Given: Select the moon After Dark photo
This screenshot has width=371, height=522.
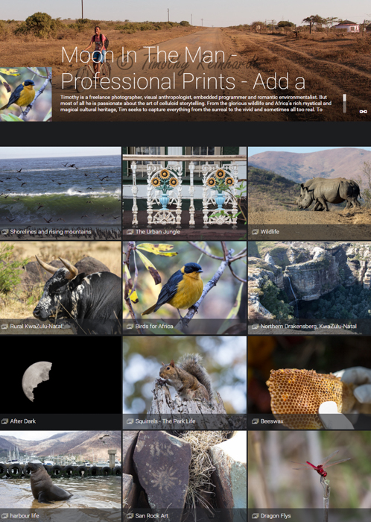Looking at the screenshot, I should coord(60,383).
